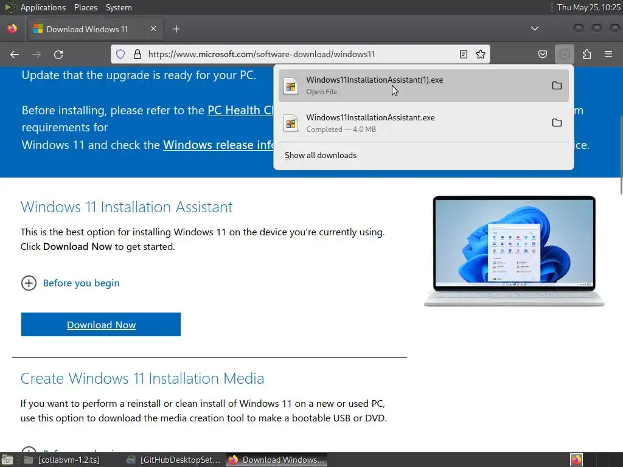Open the System menu

coord(119,7)
